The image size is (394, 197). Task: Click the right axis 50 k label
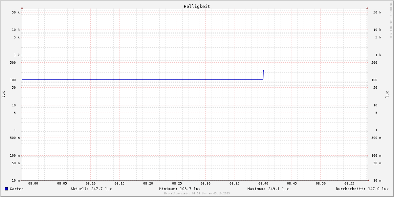377,12
